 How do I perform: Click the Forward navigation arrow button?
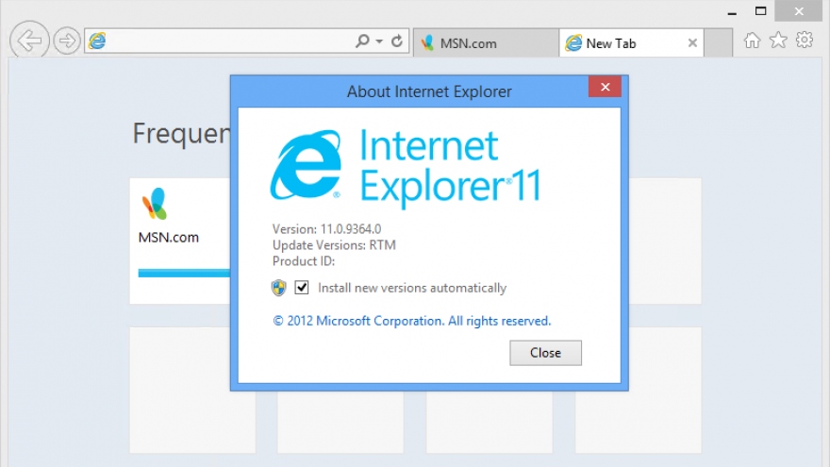66,41
